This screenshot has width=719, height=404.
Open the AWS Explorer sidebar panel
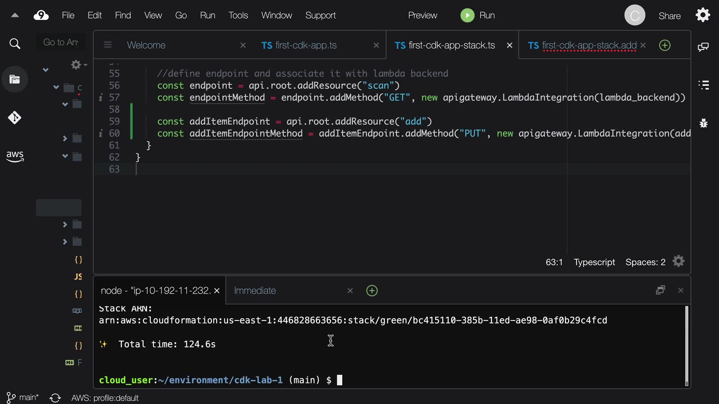(15, 156)
